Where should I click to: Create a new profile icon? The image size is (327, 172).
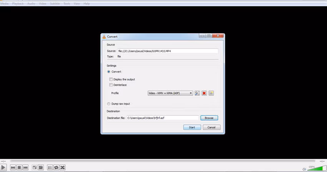point(211,93)
